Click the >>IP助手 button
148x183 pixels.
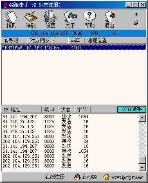point(132,109)
